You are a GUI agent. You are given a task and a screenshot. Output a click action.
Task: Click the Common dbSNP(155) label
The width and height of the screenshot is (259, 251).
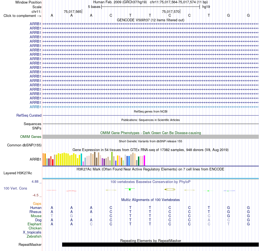[x=24, y=145]
